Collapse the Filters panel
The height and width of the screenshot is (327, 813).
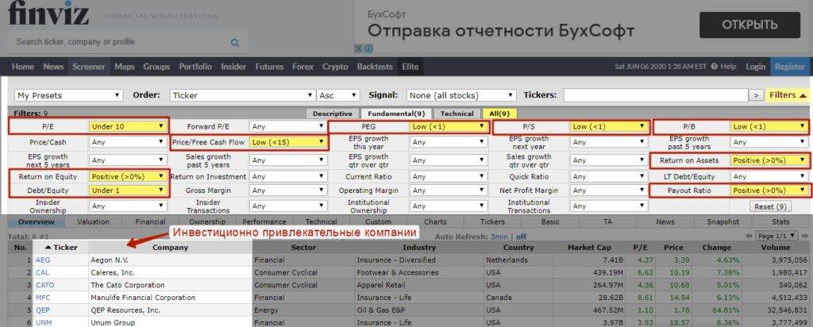click(x=787, y=95)
